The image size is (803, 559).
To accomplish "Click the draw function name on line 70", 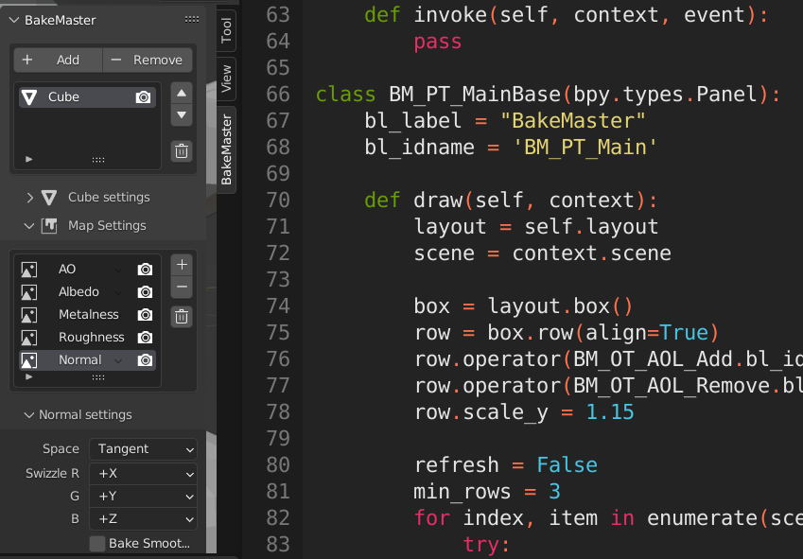I will click(438, 201).
